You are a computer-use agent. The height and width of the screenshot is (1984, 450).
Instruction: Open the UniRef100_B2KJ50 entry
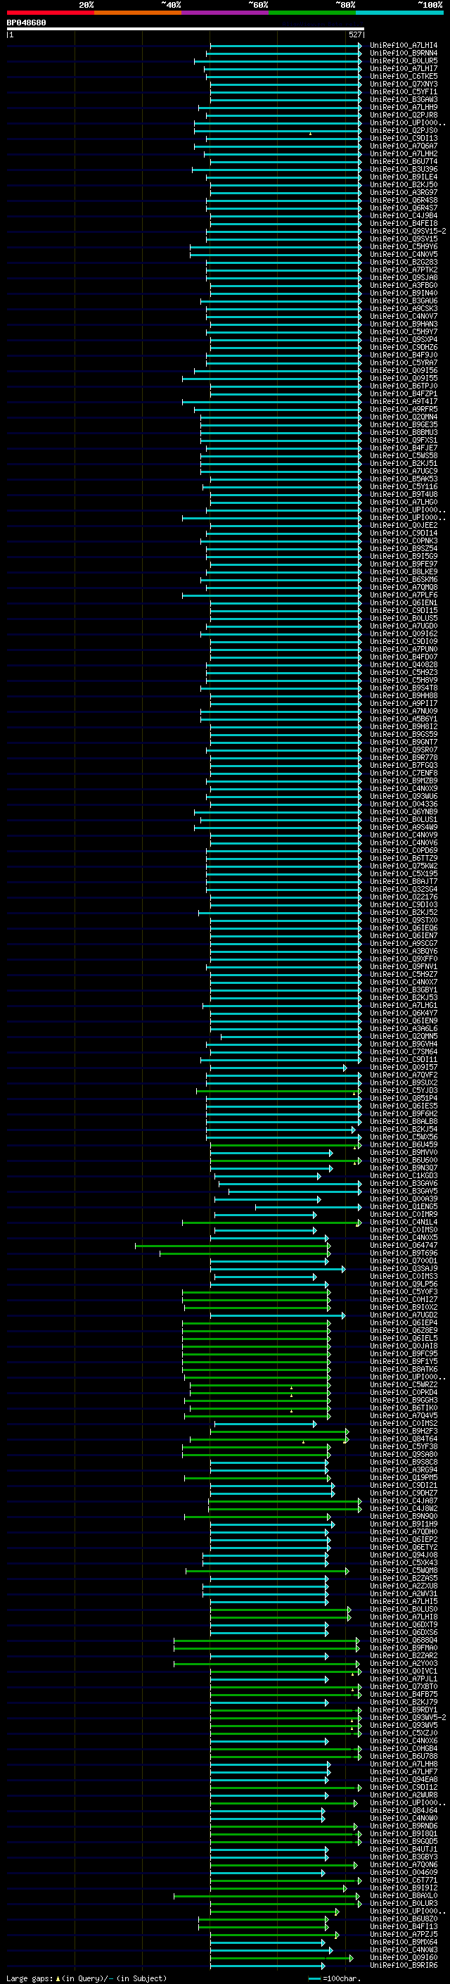[403, 185]
